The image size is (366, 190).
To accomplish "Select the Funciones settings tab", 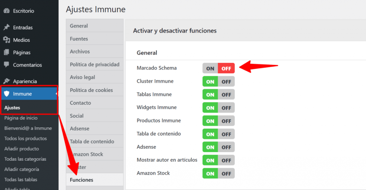I will 81,180.
